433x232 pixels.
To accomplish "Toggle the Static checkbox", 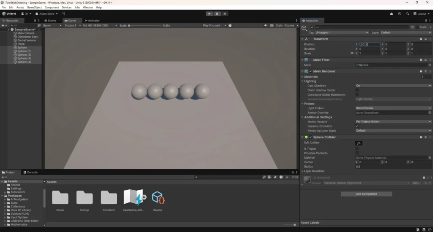I will (417, 27).
